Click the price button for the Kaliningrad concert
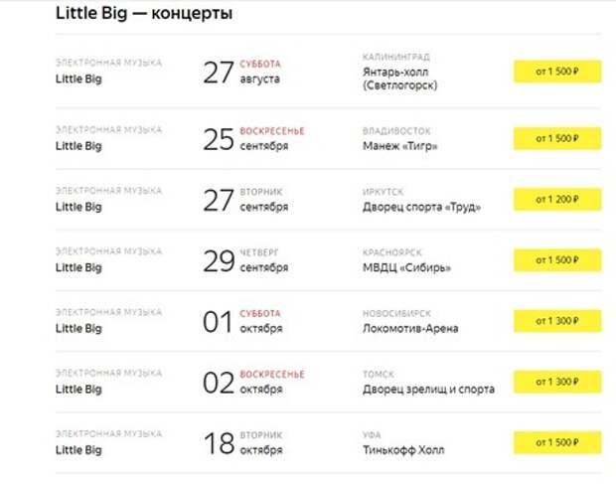This screenshot has height=484, width=616. coord(557,72)
